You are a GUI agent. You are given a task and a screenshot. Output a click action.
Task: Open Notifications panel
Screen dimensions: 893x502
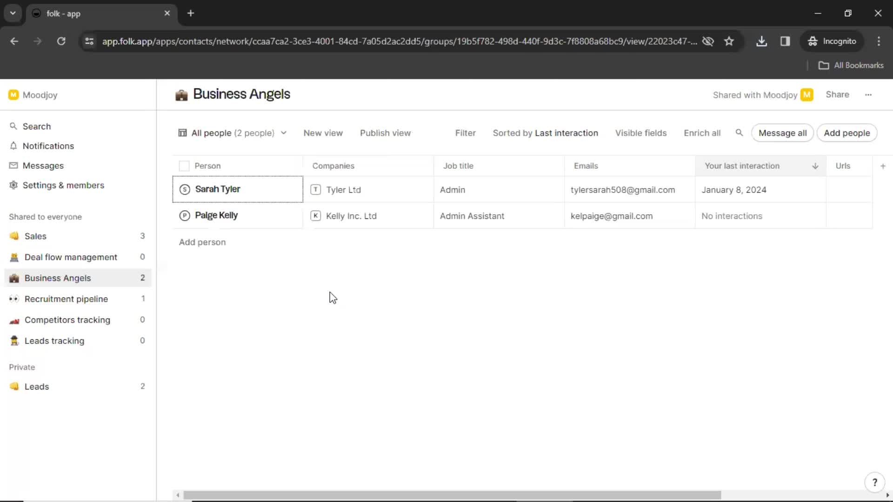tap(48, 146)
